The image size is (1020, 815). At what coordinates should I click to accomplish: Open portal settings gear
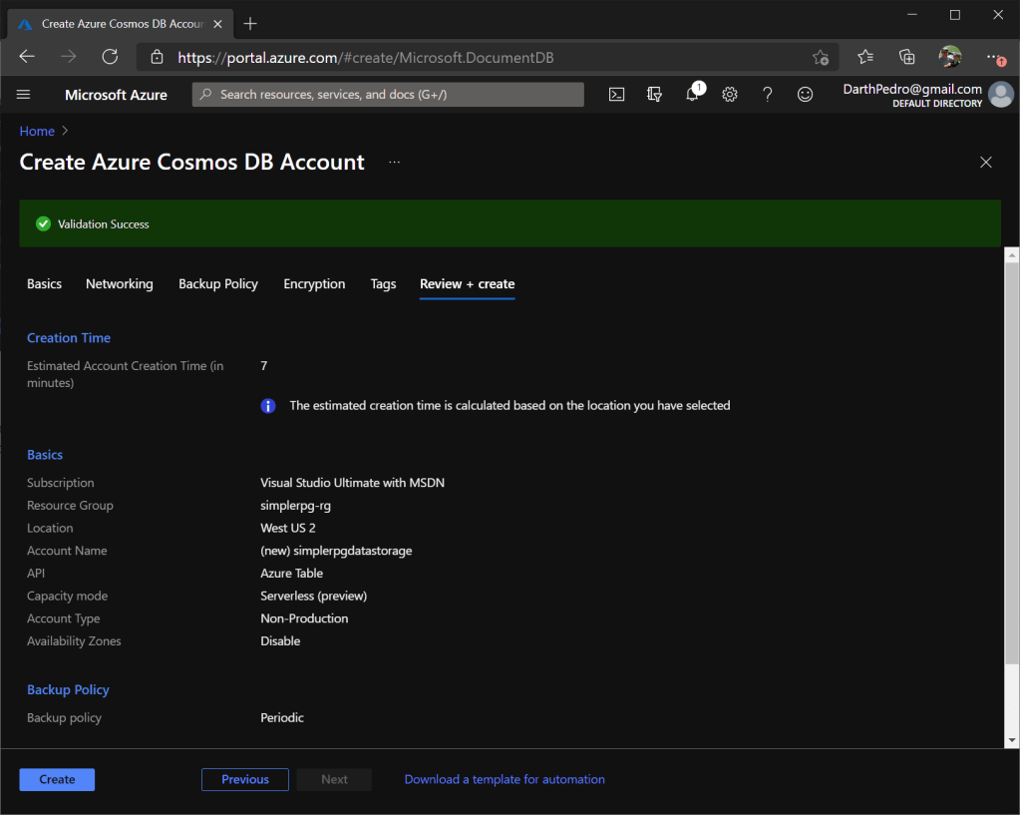click(x=730, y=95)
